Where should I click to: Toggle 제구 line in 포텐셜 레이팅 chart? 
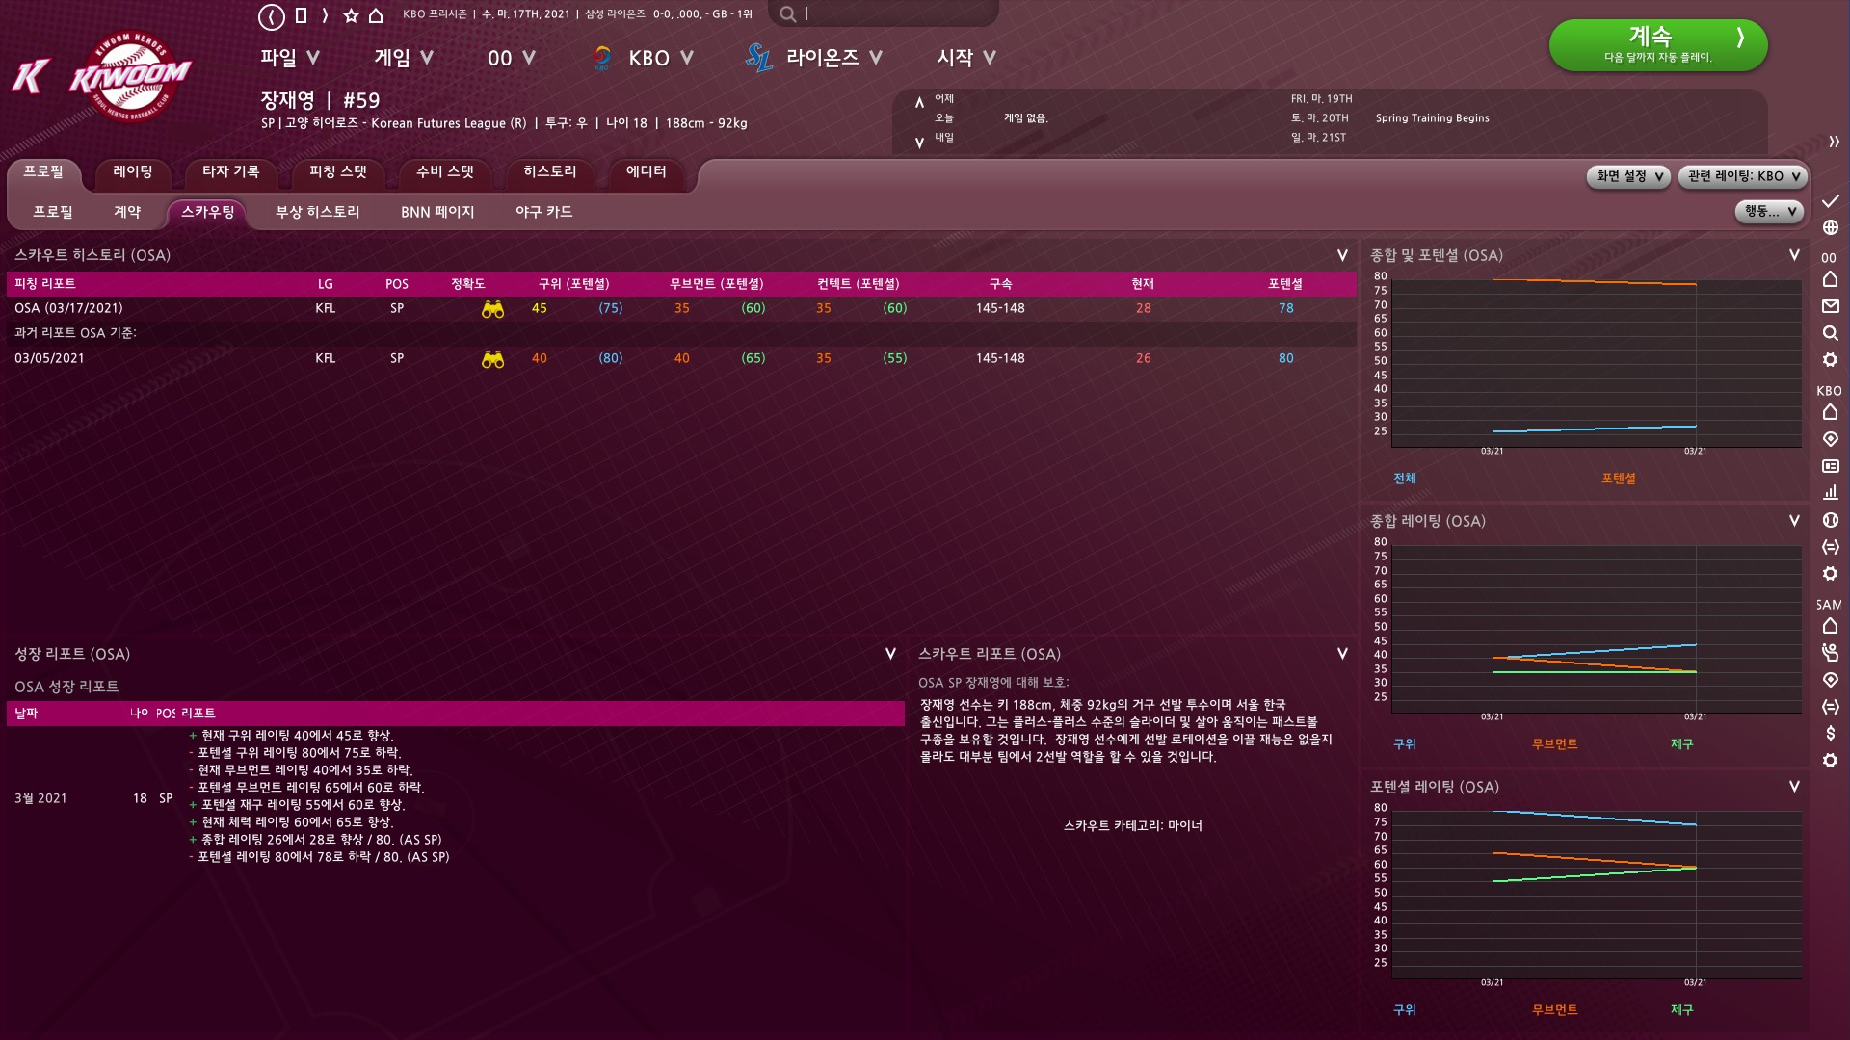(x=1681, y=1010)
